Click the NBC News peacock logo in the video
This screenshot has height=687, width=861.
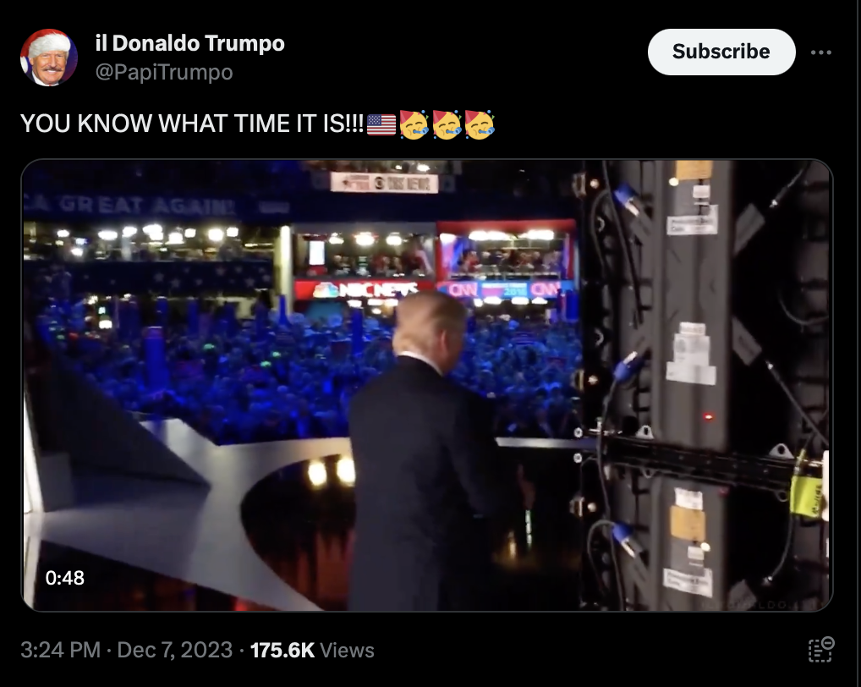click(326, 290)
